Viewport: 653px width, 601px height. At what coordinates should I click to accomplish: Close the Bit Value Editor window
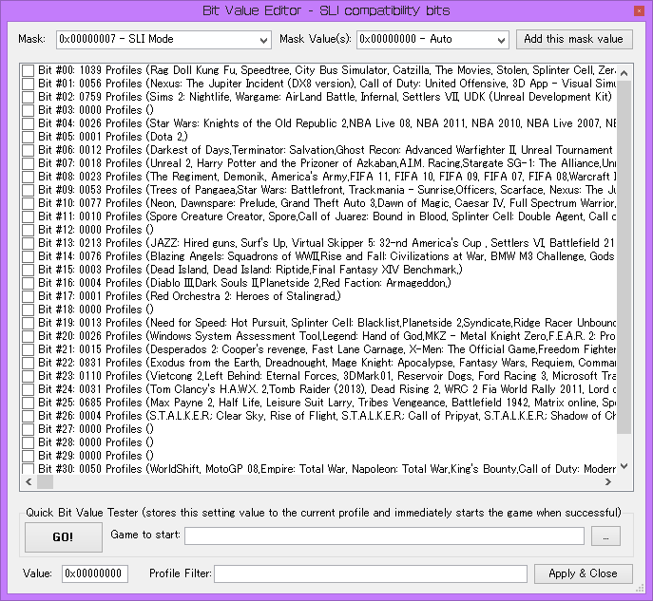(639, 11)
